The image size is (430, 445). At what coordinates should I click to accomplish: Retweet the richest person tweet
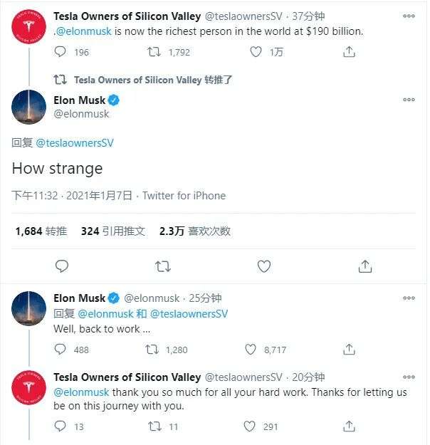pos(152,52)
